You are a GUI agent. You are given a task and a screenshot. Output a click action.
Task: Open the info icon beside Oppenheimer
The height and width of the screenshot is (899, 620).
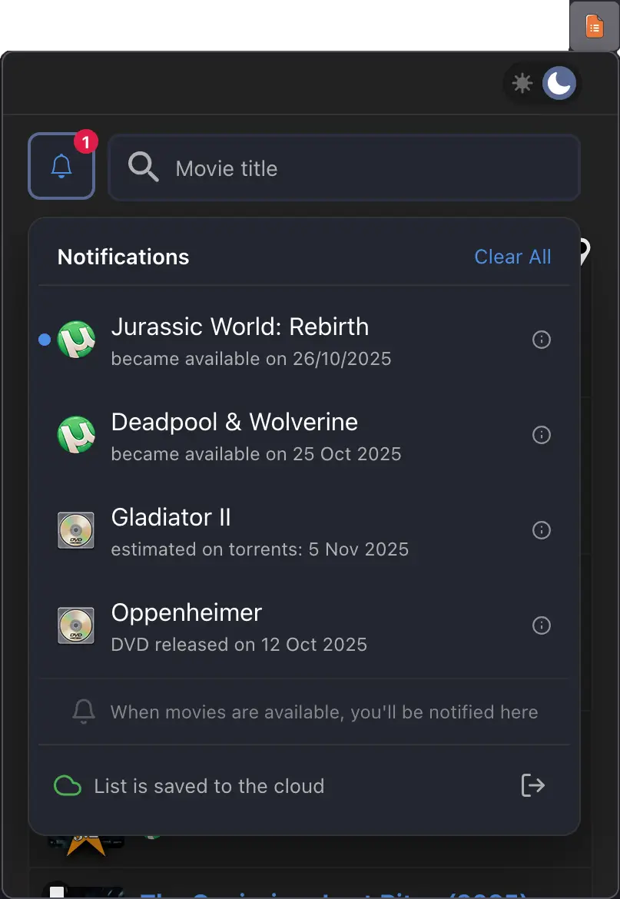[x=542, y=625]
